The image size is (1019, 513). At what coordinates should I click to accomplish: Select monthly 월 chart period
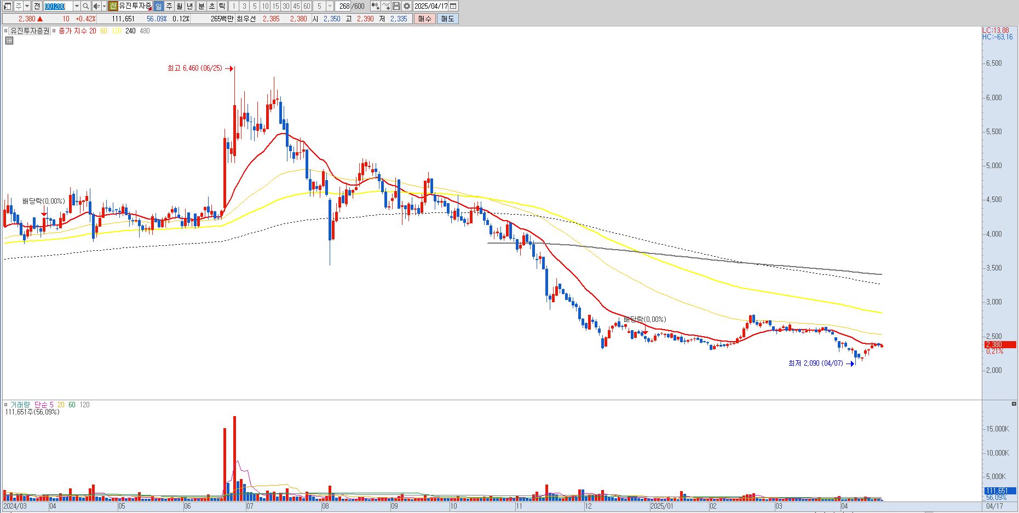[180, 6]
